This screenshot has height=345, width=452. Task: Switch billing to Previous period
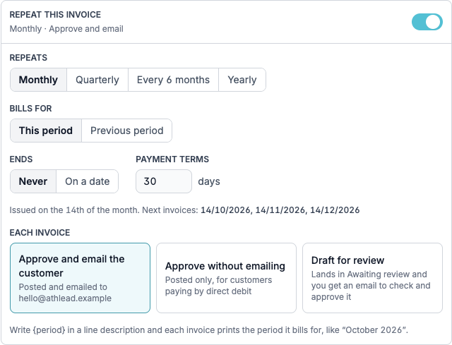pos(127,131)
